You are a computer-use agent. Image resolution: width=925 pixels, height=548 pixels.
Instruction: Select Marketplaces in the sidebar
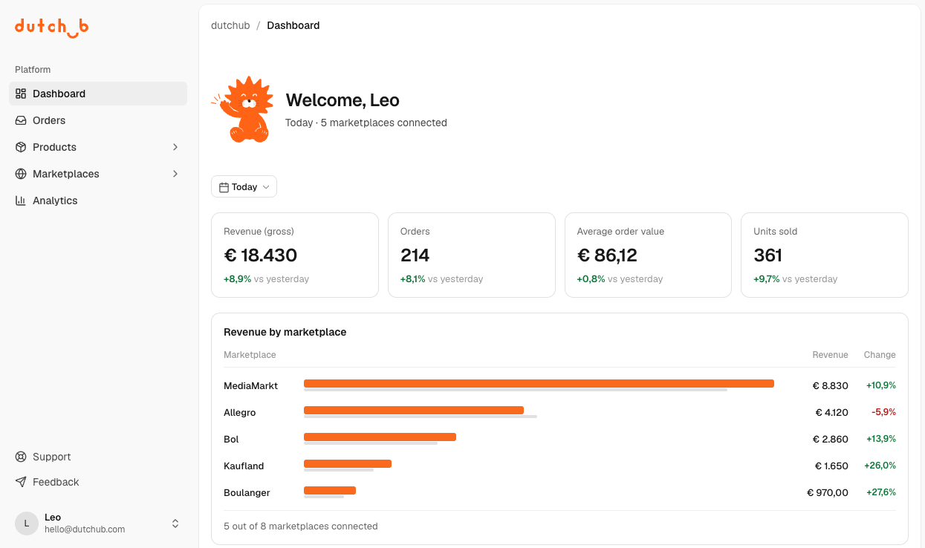(98, 174)
